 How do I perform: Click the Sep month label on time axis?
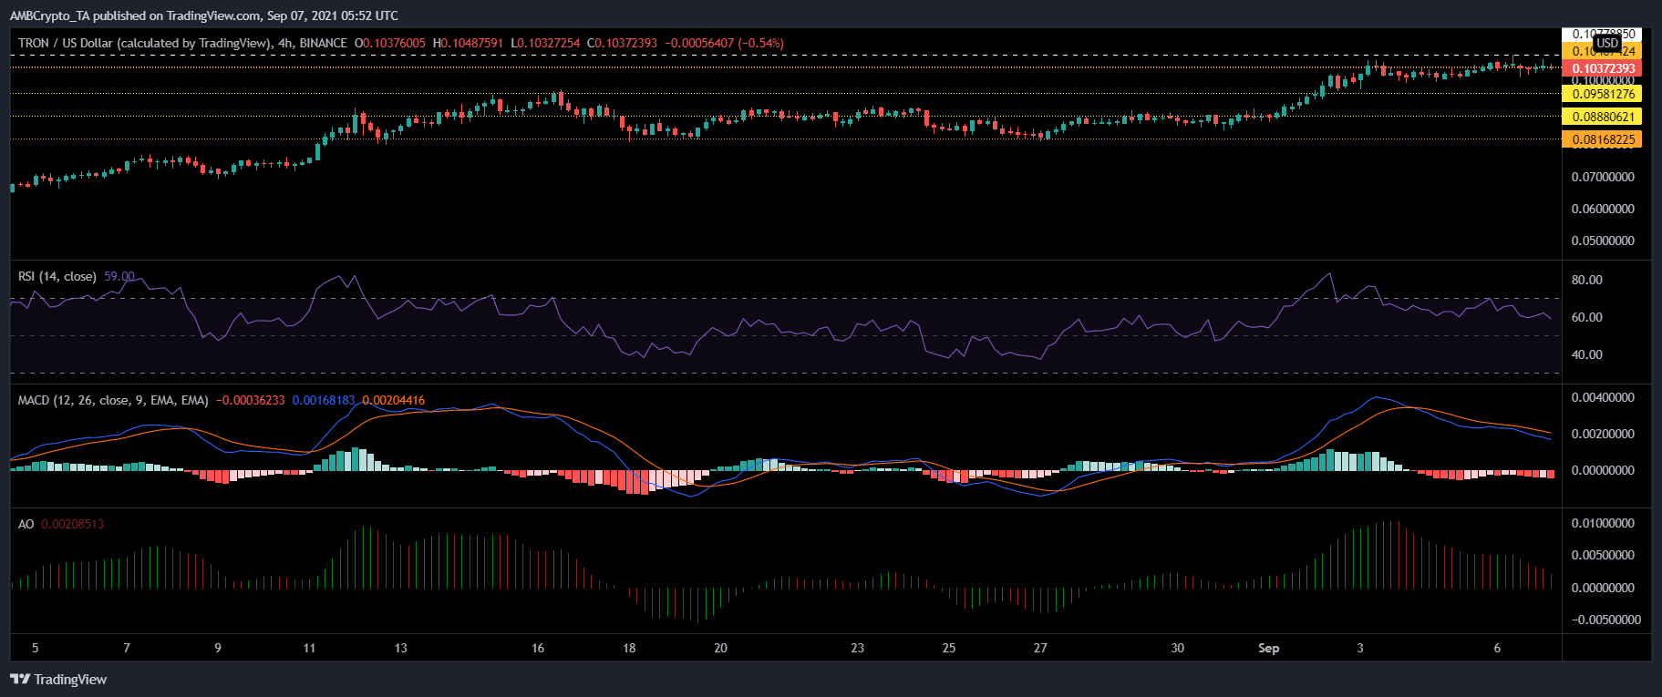pos(1268,648)
